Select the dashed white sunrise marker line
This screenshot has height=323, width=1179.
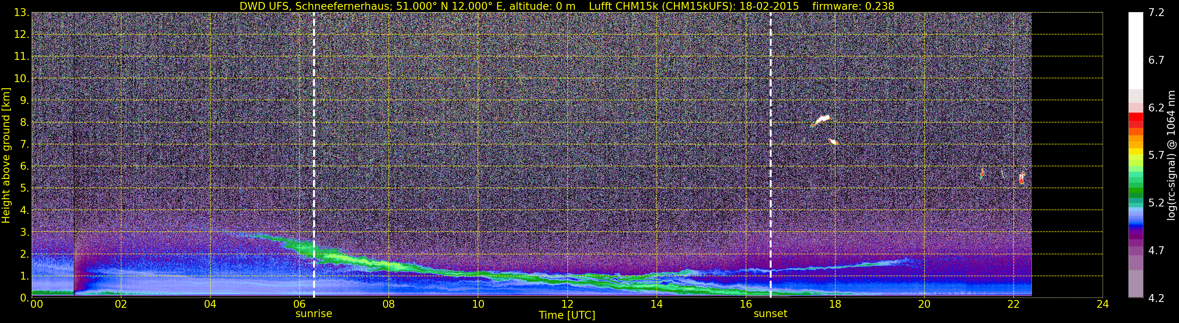(x=313, y=155)
